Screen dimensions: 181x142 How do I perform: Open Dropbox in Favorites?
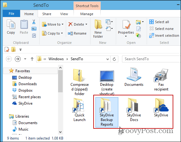[x=22, y=90]
